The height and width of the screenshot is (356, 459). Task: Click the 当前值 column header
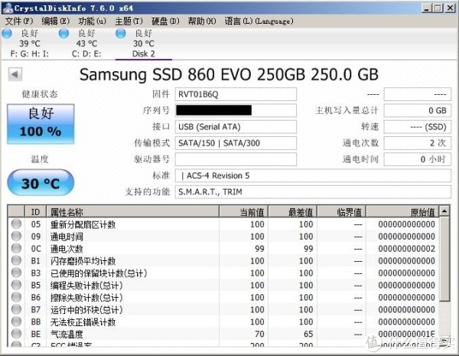coord(243,211)
